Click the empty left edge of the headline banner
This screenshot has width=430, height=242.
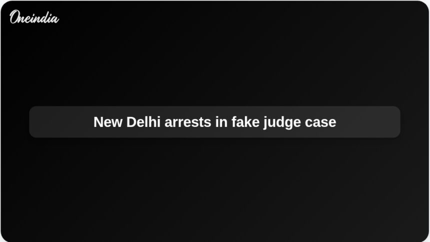(x=55, y=122)
